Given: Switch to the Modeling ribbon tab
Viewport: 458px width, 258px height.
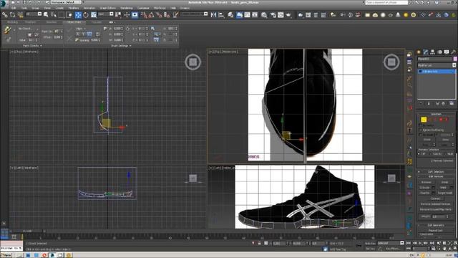Looking at the screenshot, I should pyautogui.click(x=12, y=22).
